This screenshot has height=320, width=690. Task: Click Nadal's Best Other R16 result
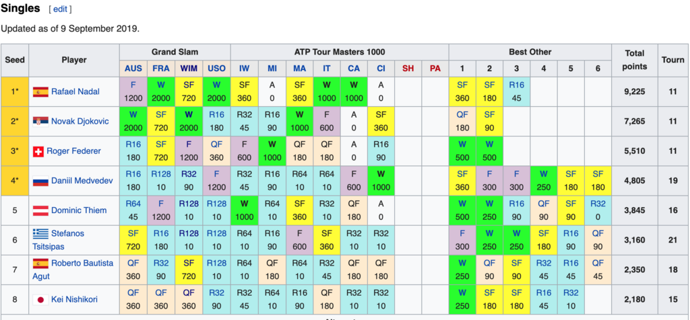coord(517,85)
